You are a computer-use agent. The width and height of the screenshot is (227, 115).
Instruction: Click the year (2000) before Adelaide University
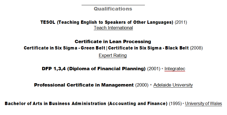(142, 85)
